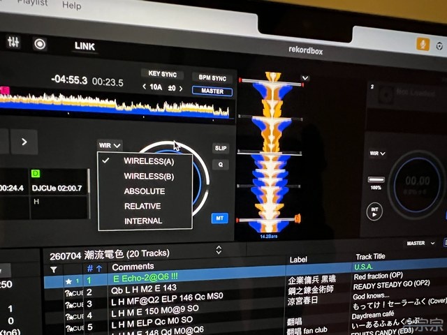Image resolution: width=447 pixels, height=335 pixels.
Task: Click the Track Title column header
Action: tap(370, 257)
